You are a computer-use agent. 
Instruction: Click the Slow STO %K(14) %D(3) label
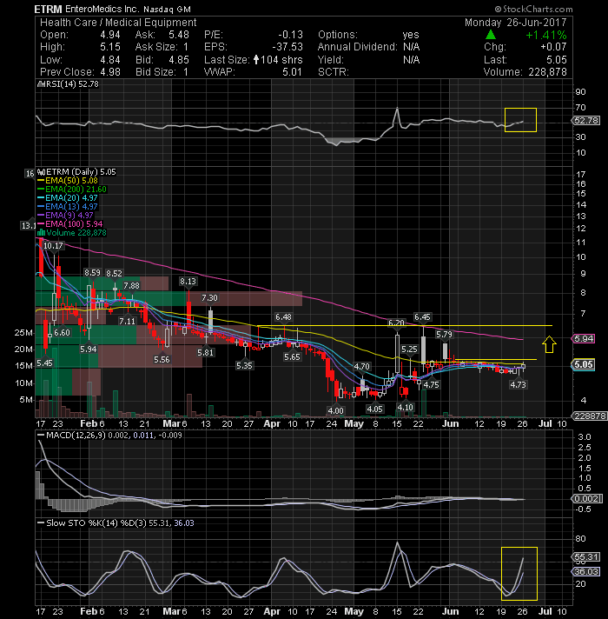[x=93, y=523]
